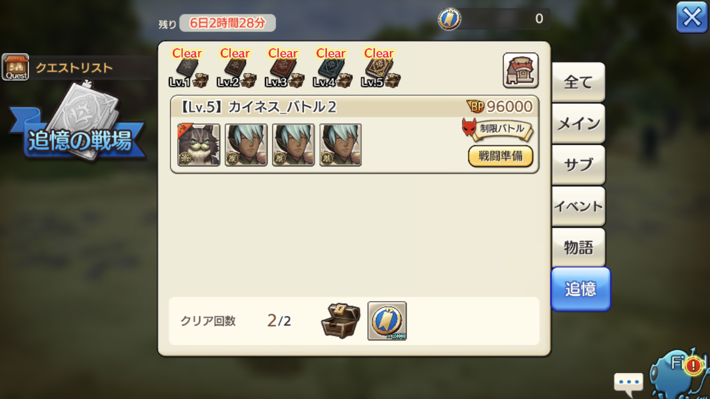Switch to the 全て tab
The image size is (710, 399).
tap(578, 82)
